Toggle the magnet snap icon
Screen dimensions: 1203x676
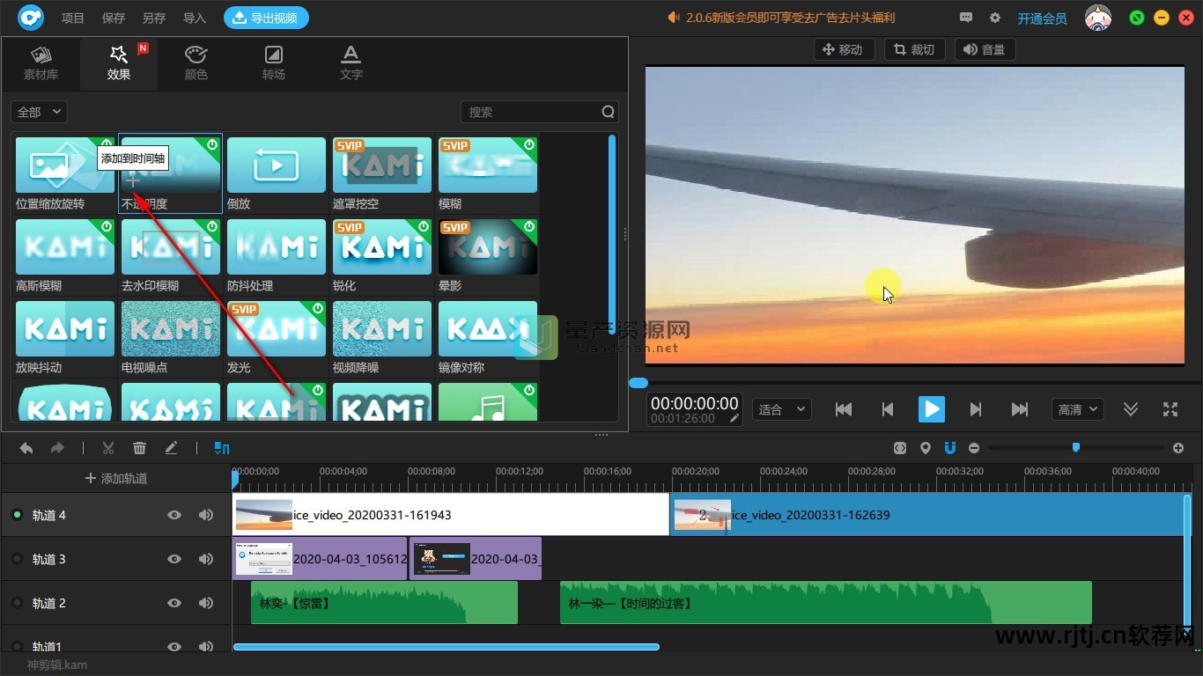[x=949, y=448]
